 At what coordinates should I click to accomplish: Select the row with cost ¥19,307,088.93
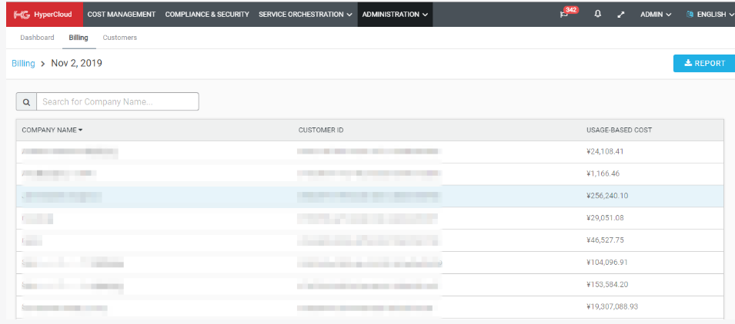click(369, 306)
